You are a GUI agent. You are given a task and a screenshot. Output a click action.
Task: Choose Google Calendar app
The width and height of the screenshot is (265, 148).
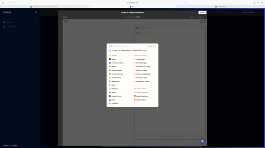[116, 74]
